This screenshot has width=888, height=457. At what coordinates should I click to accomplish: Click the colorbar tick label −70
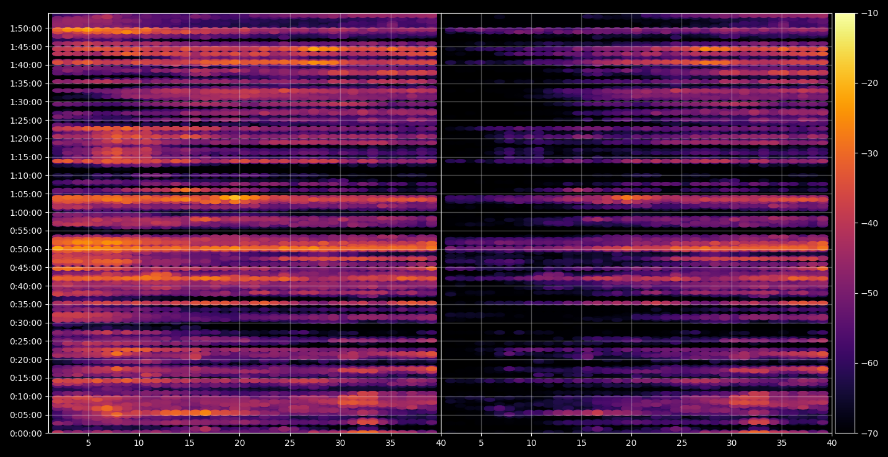pos(870,434)
